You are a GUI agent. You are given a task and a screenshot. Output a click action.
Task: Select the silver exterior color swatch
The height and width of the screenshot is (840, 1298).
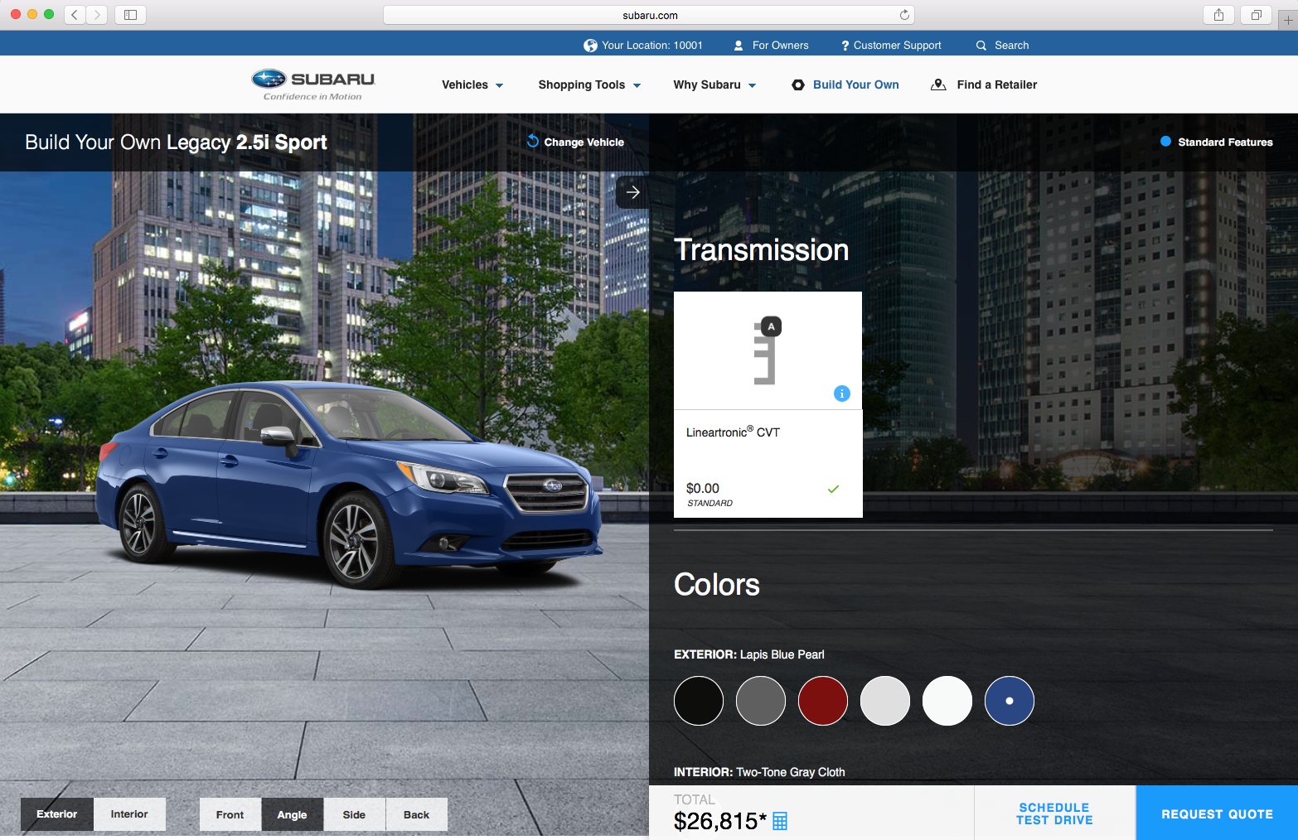coord(885,701)
